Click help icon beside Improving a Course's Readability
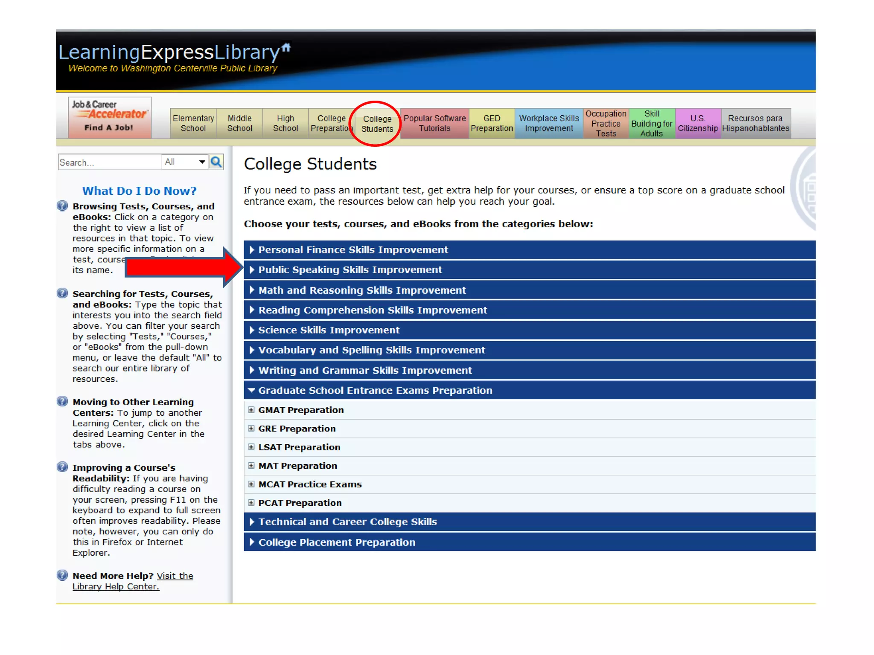The image size is (874, 655). click(62, 467)
